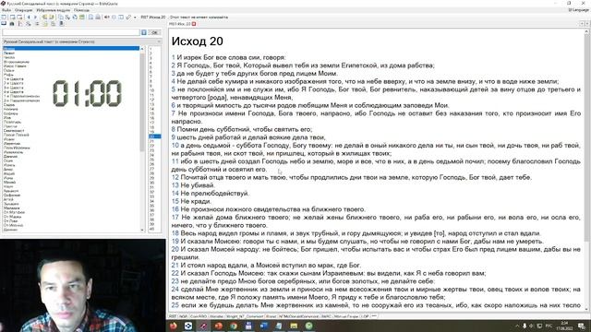Select Плач Иеремии in the book list
Screen dimensions: 591x332
tap(17, 148)
